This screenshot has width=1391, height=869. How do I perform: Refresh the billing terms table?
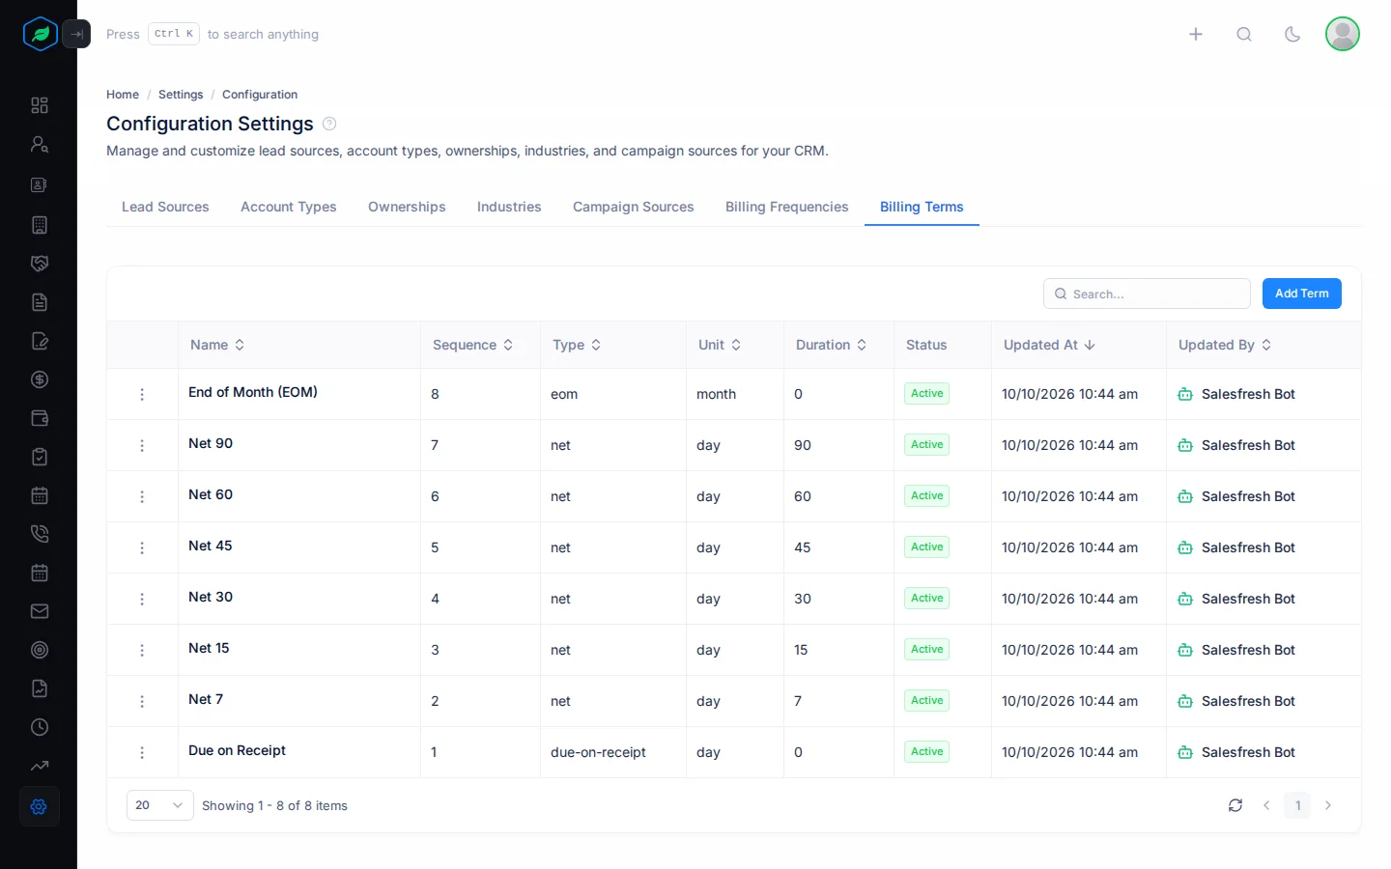1235,805
